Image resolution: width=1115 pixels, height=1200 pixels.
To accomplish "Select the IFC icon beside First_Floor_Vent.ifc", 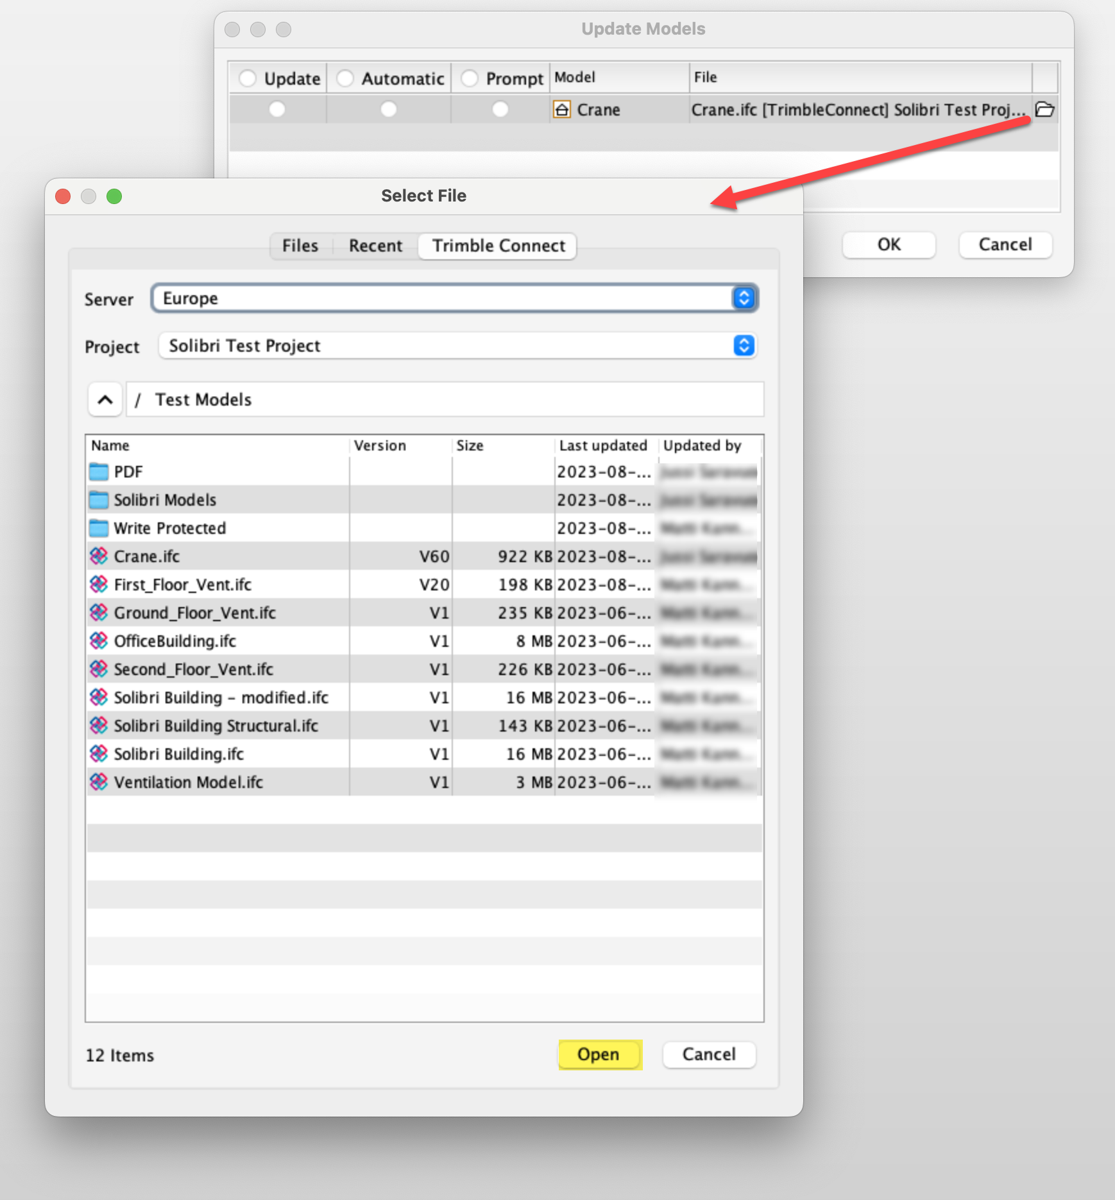I will [98, 584].
